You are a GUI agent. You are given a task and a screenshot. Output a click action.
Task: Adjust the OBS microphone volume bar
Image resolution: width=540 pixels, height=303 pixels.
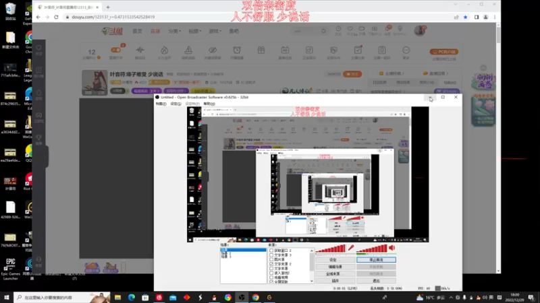click(331, 248)
